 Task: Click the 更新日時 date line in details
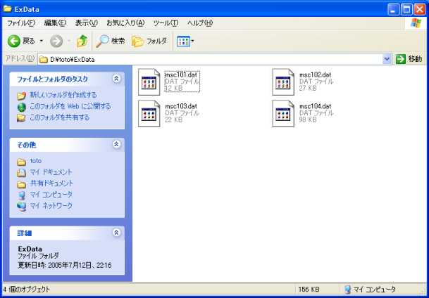point(65,265)
